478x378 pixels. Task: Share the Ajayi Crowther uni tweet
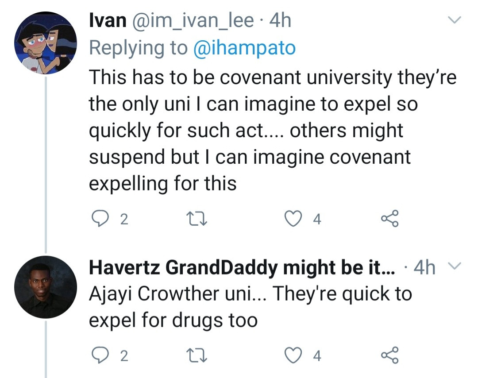pyautogui.click(x=390, y=356)
